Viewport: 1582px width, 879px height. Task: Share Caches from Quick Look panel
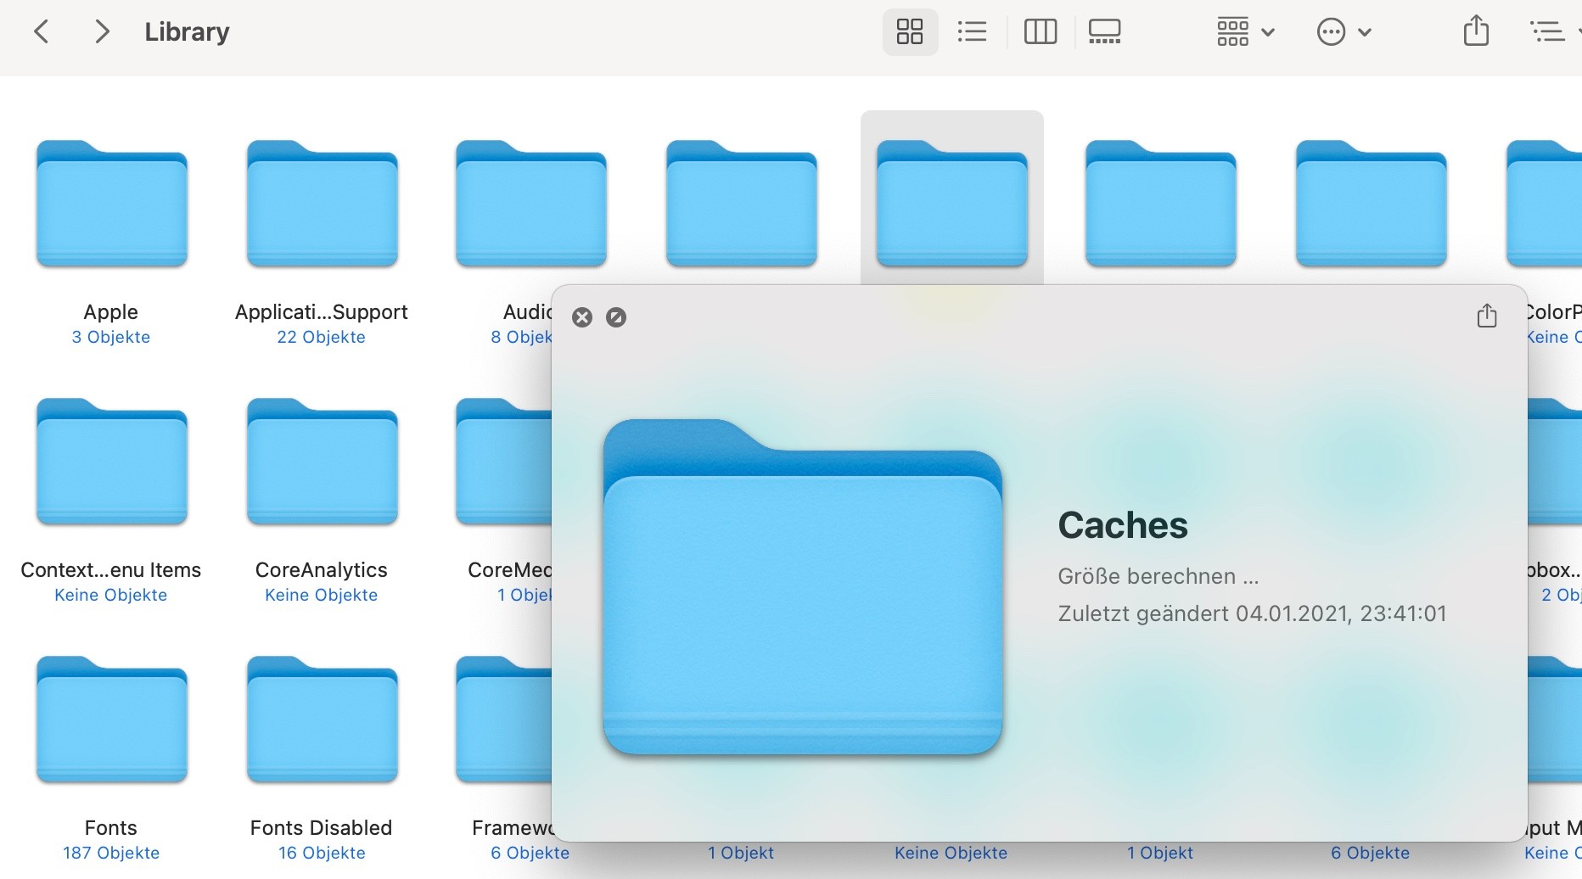pyautogui.click(x=1486, y=316)
